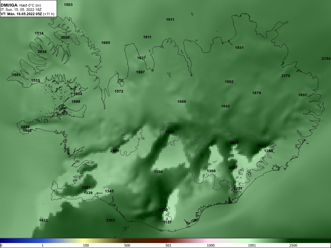Viewport: 331px width, 248px height.
Task: Click the map value 1637
Action: [141, 58]
